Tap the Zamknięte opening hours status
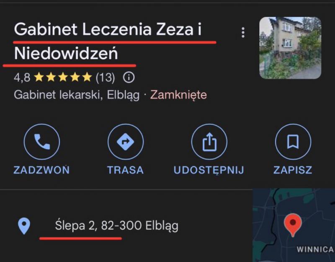Image resolution: width=335 pixels, height=262 pixels. click(179, 95)
